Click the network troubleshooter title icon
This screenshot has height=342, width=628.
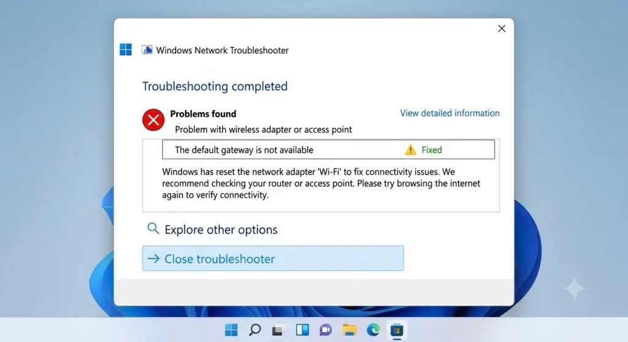(147, 50)
